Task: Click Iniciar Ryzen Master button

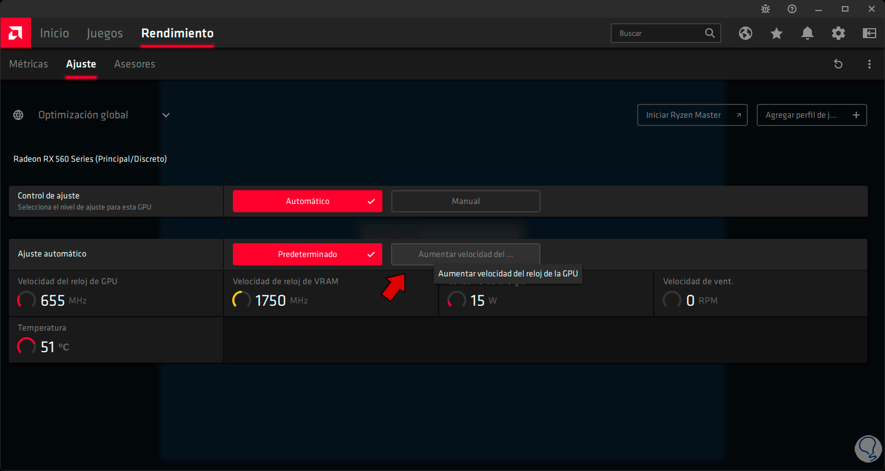Action: point(692,115)
